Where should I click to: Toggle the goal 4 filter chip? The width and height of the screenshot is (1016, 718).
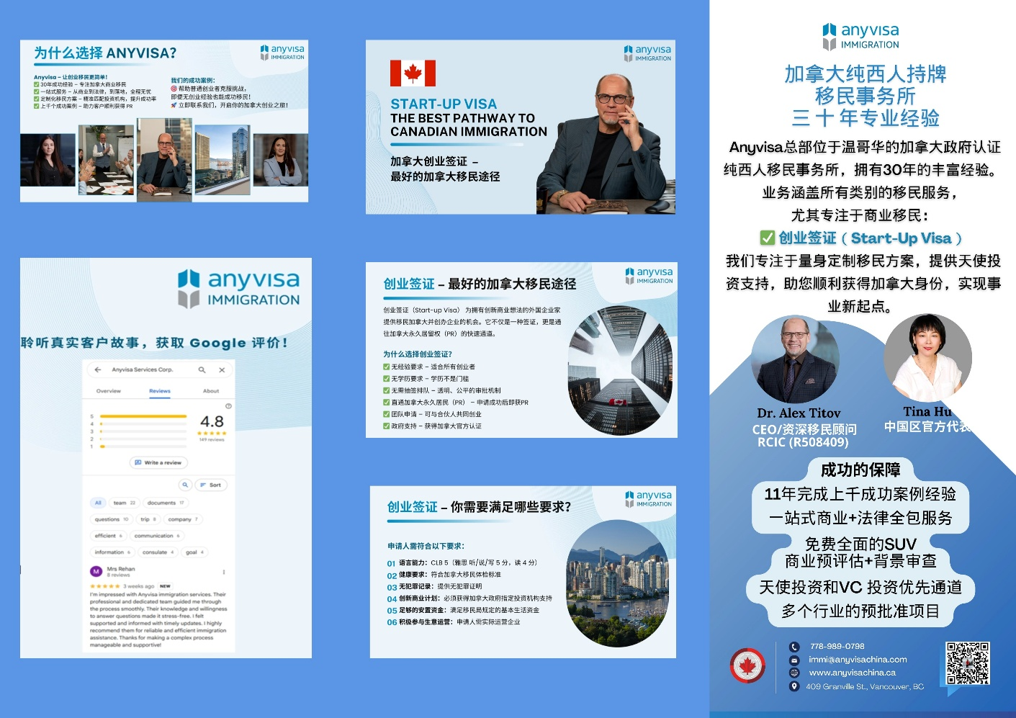[x=195, y=552]
